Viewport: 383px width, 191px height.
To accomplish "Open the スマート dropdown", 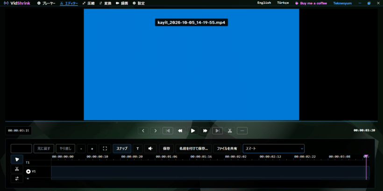I will pos(274,149).
